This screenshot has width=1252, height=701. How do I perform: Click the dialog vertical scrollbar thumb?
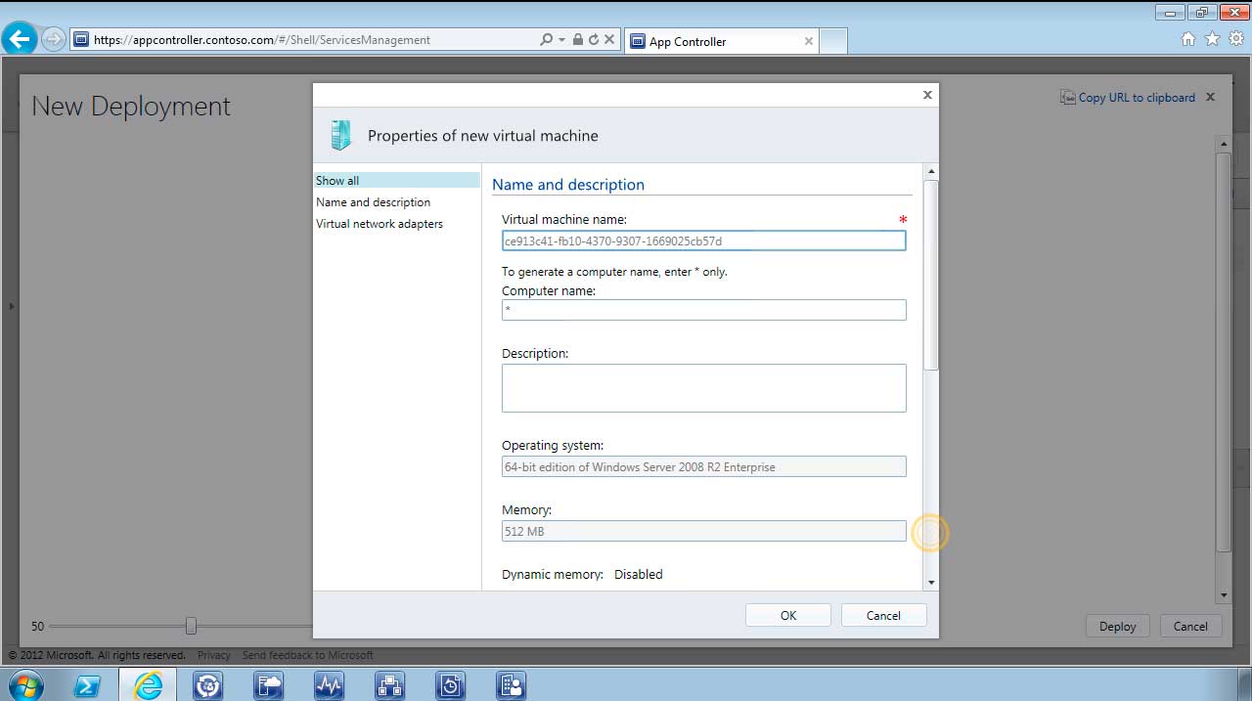click(x=931, y=275)
